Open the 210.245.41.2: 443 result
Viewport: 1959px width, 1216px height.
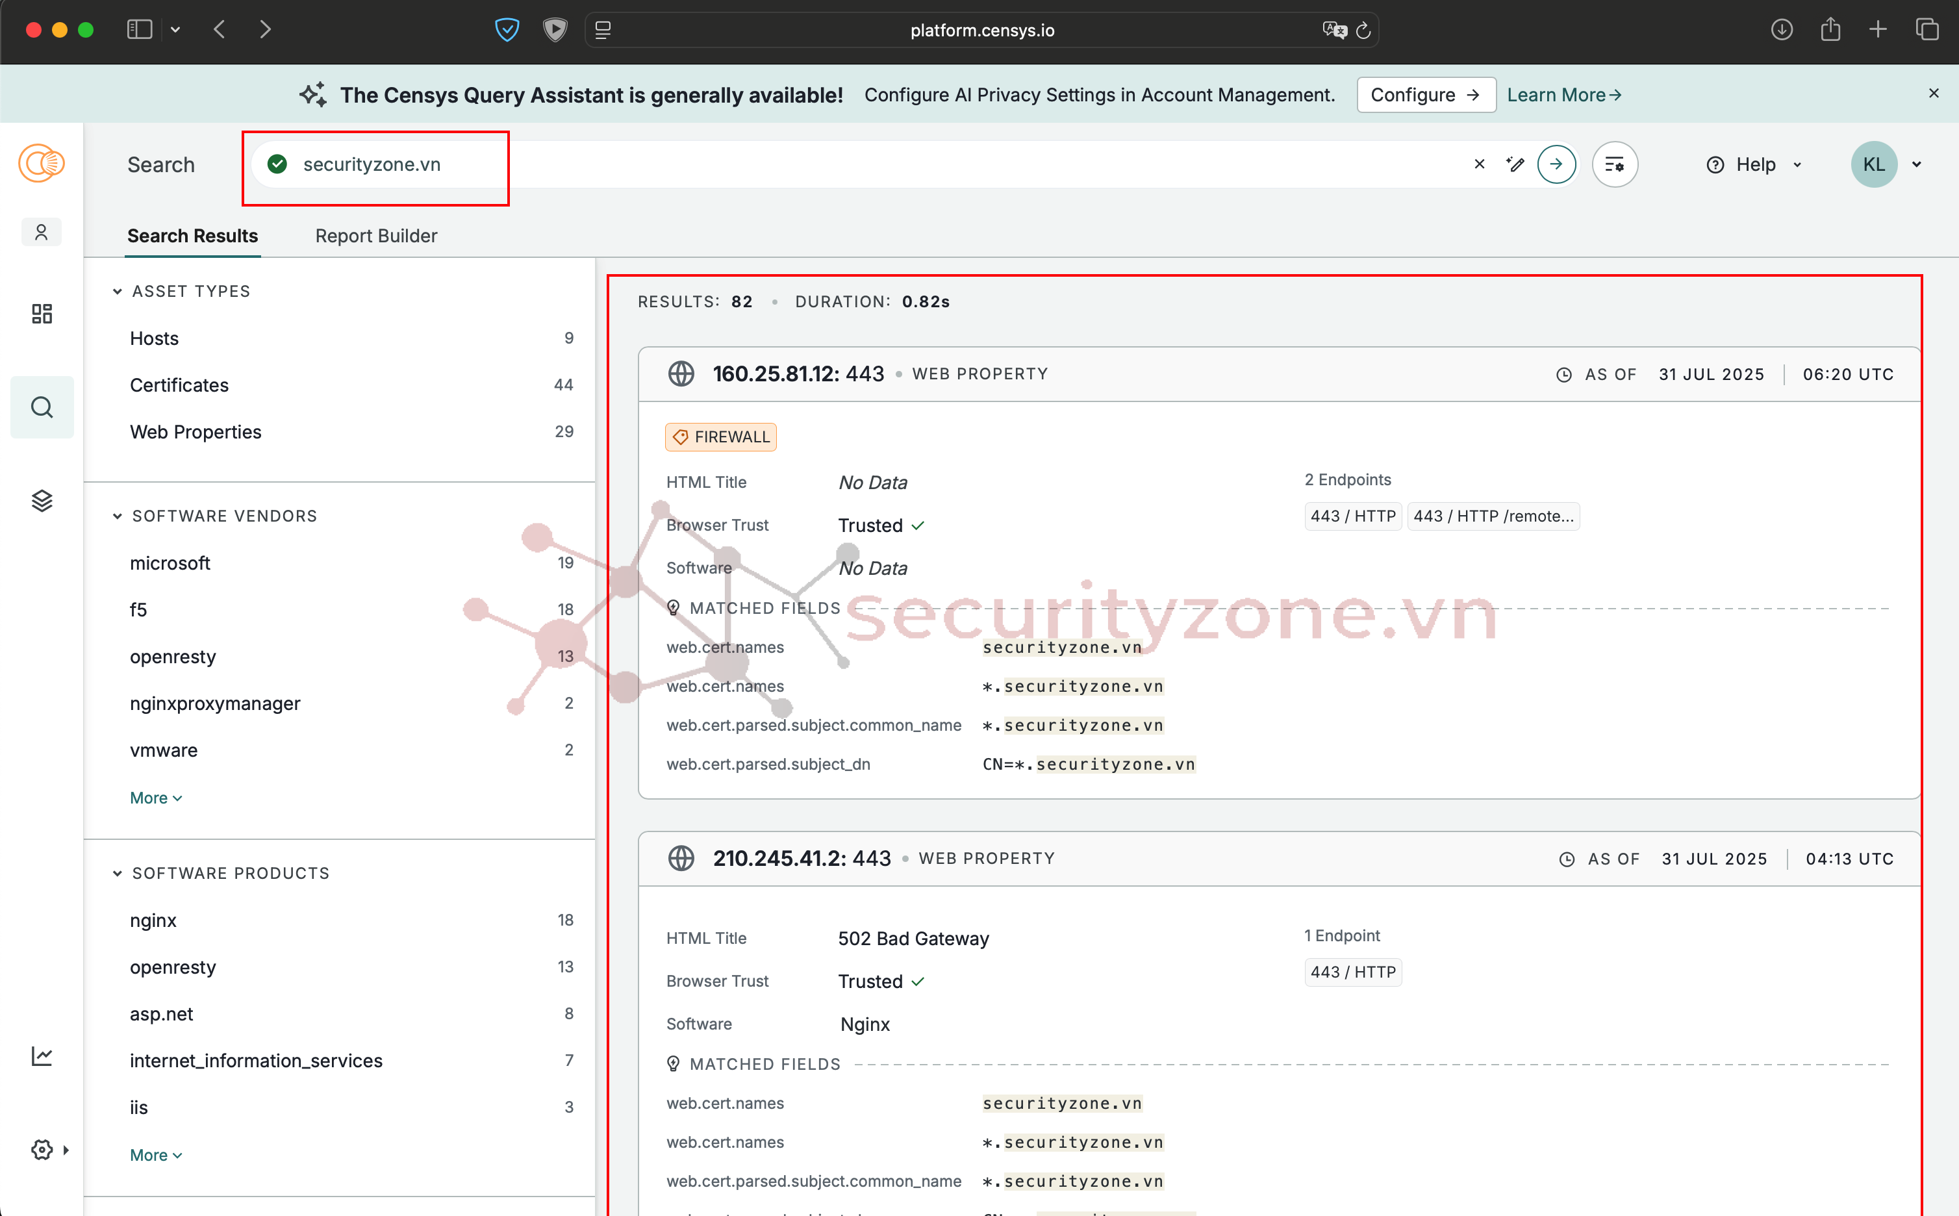pos(802,858)
